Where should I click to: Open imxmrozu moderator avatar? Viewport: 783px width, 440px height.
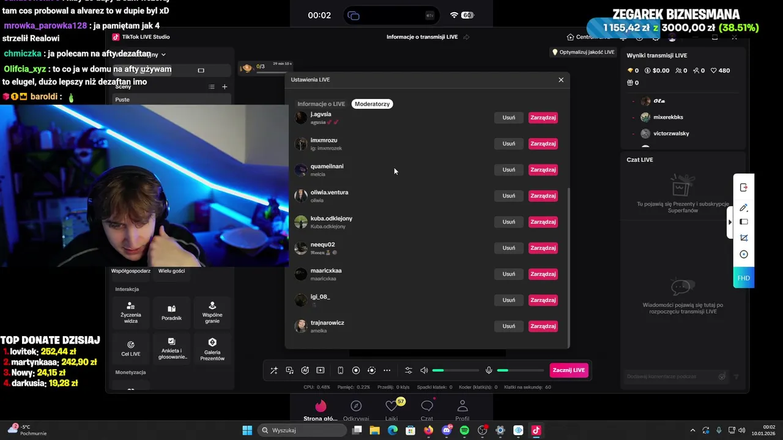pos(301,144)
